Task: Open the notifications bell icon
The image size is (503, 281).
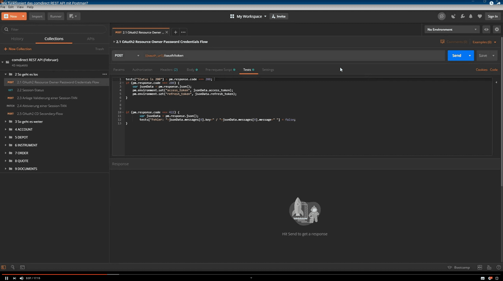Action: [471, 16]
